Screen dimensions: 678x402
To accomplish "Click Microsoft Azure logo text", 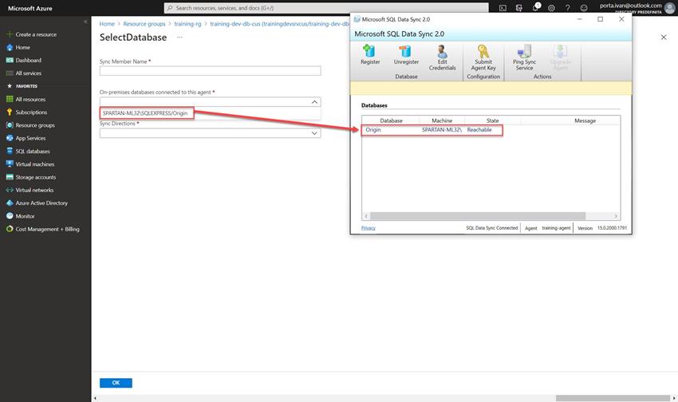I will [x=30, y=8].
